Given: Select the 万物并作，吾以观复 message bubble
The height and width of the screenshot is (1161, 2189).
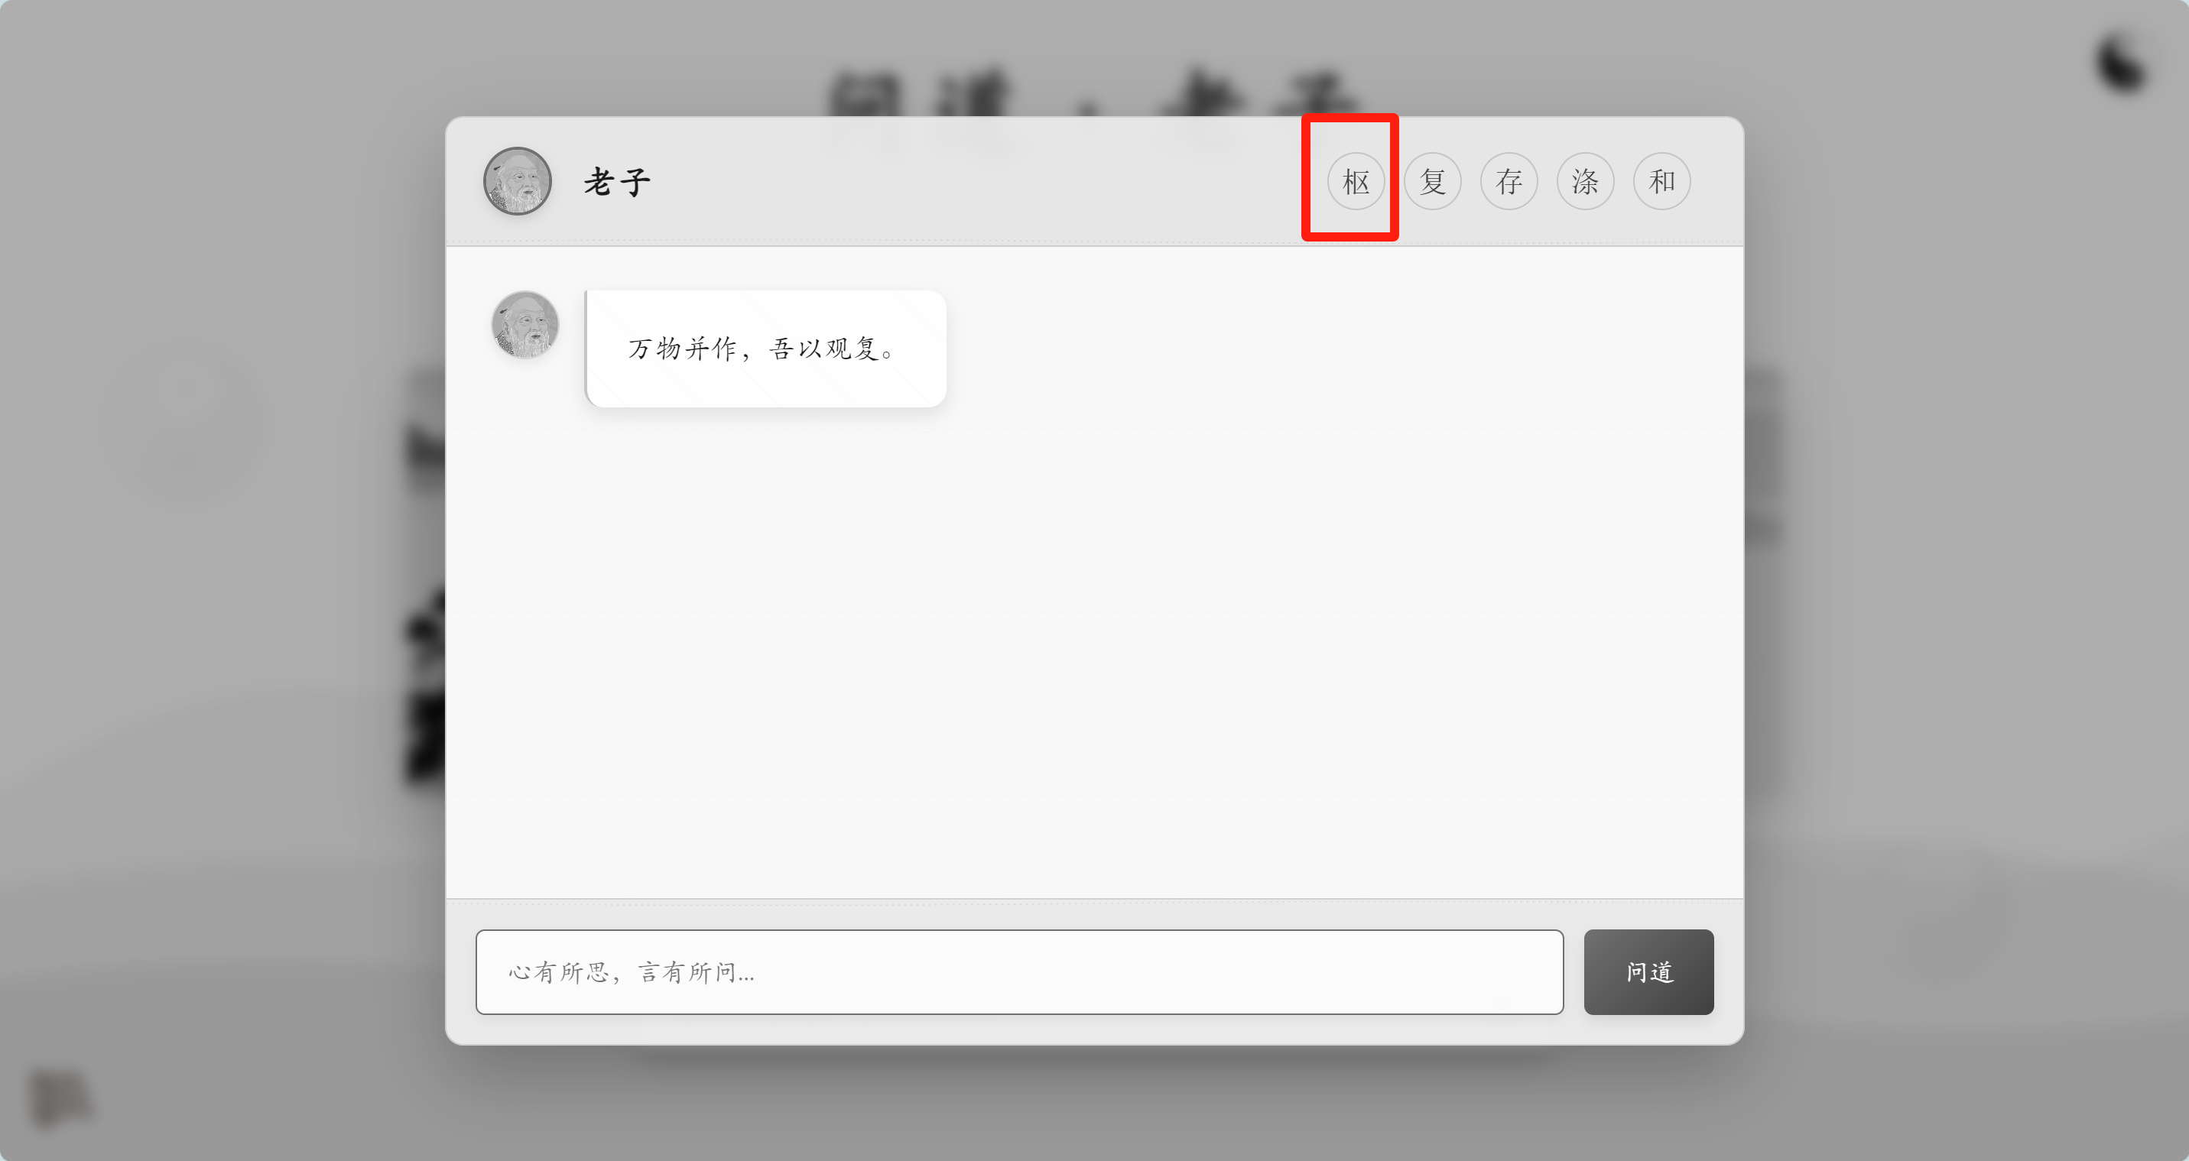Looking at the screenshot, I should (765, 349).
